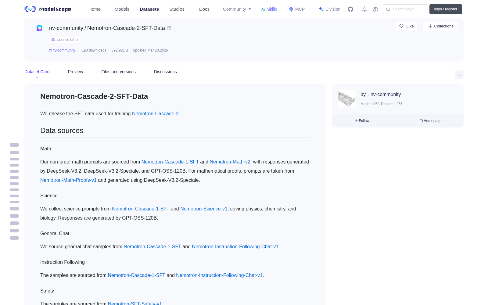This screenshot has height=305, width=488.
Task: Select the Dataset Card tab
Action: (x=37, y=72)
